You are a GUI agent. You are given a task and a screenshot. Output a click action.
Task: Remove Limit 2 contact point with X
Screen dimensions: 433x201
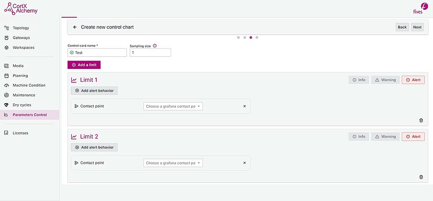244,163
